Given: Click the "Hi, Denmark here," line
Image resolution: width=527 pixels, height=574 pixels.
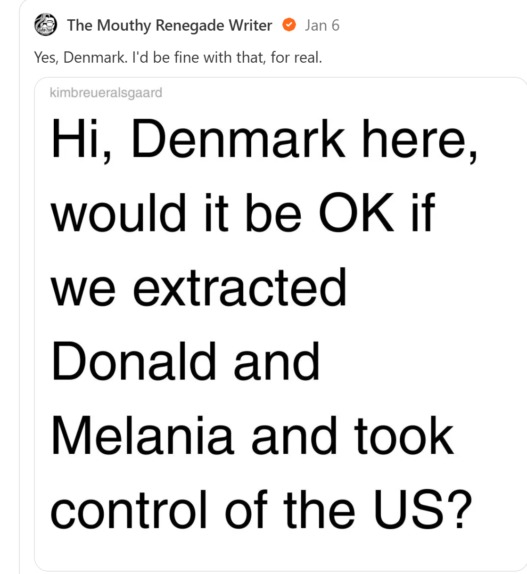Looking at the screenshot, I should 264,139.
